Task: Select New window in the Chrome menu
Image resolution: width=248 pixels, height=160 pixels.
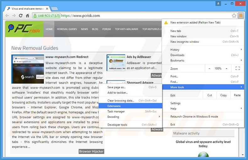Action: [203, 36]
